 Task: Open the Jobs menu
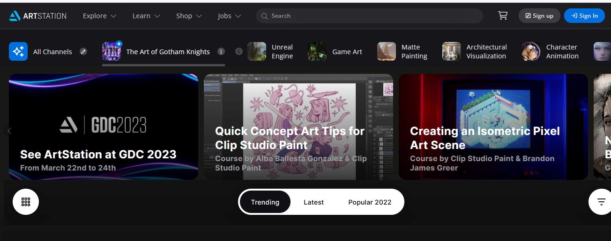coord(229,16)
